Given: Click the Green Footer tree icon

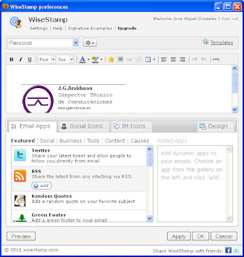Looking at the screenshot, I should pos(21,218).
